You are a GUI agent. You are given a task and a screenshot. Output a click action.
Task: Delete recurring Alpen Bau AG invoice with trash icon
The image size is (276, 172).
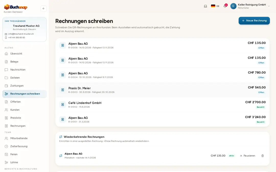[262, 156]
